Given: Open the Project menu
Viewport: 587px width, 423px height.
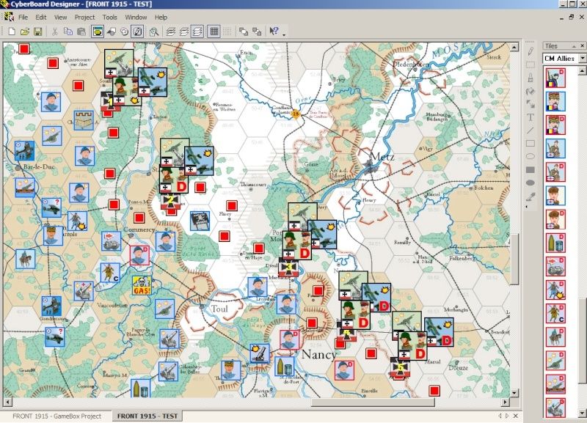Looking at the screenshot, I should pyautogui.click(x=84, y=17).
